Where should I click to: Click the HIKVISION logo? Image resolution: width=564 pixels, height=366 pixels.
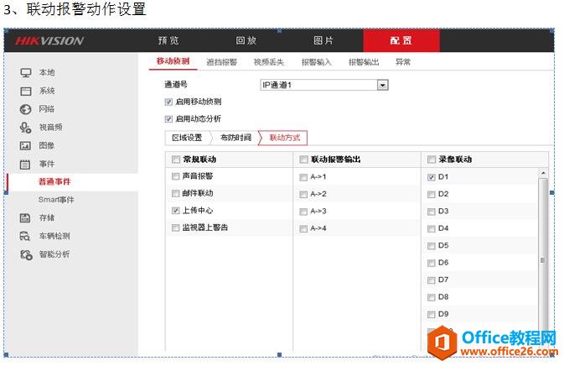coord(49,40)
